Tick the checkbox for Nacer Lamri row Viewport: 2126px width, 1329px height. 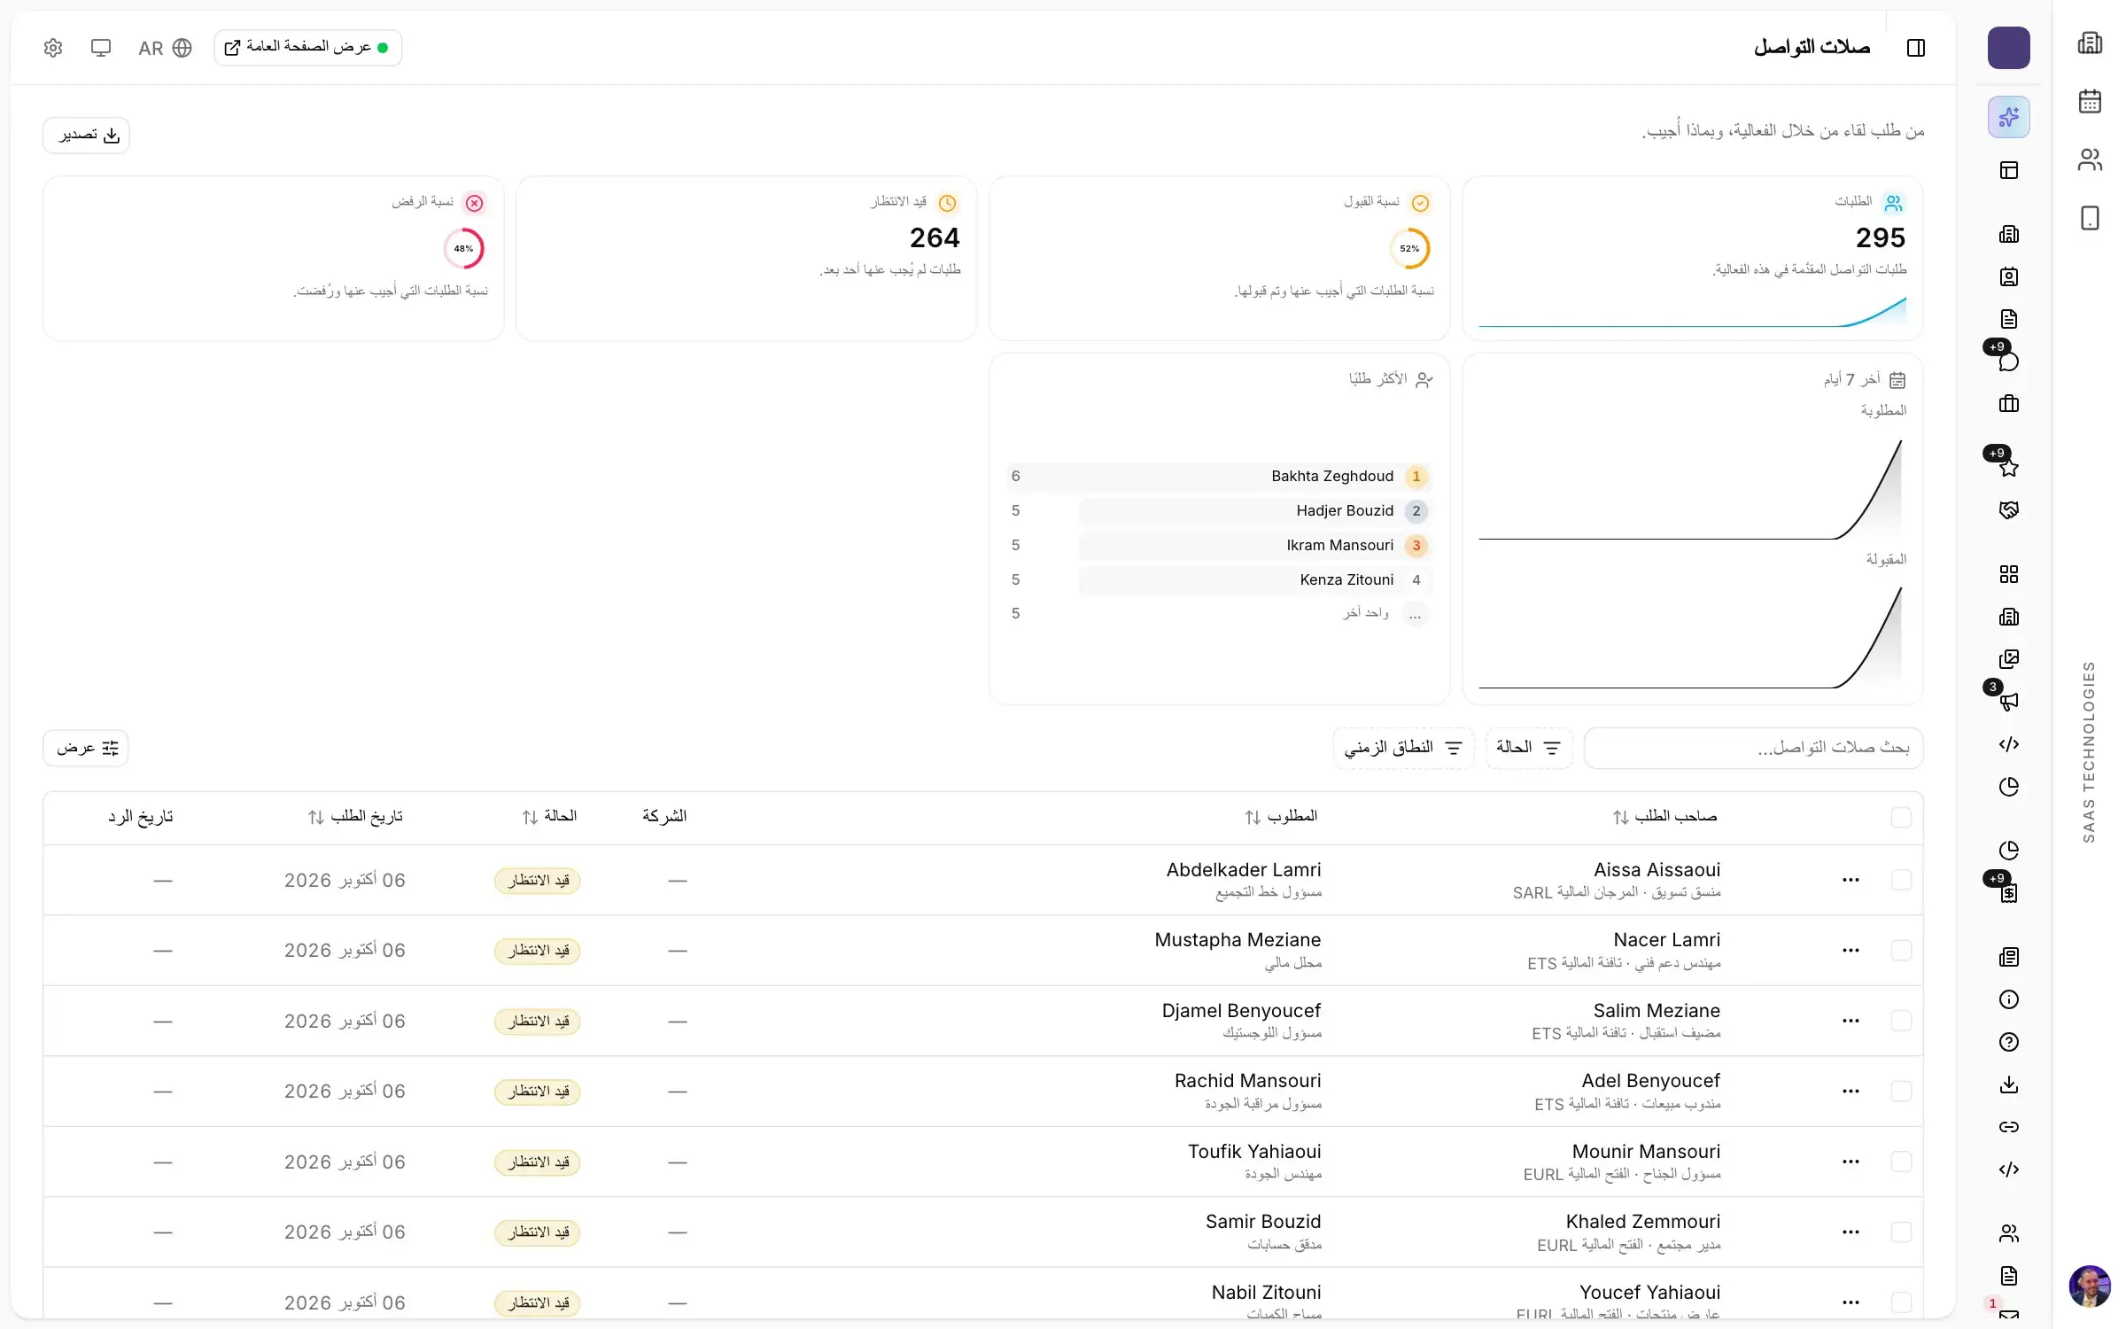click(x=1900, y=950)
